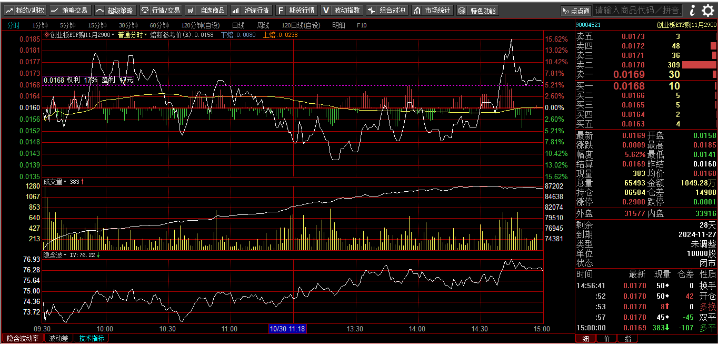The width and height of the screenshot is (718, 344).
Task: Open 策略交易 strategy trading
Action: click(x=70, y=11)
